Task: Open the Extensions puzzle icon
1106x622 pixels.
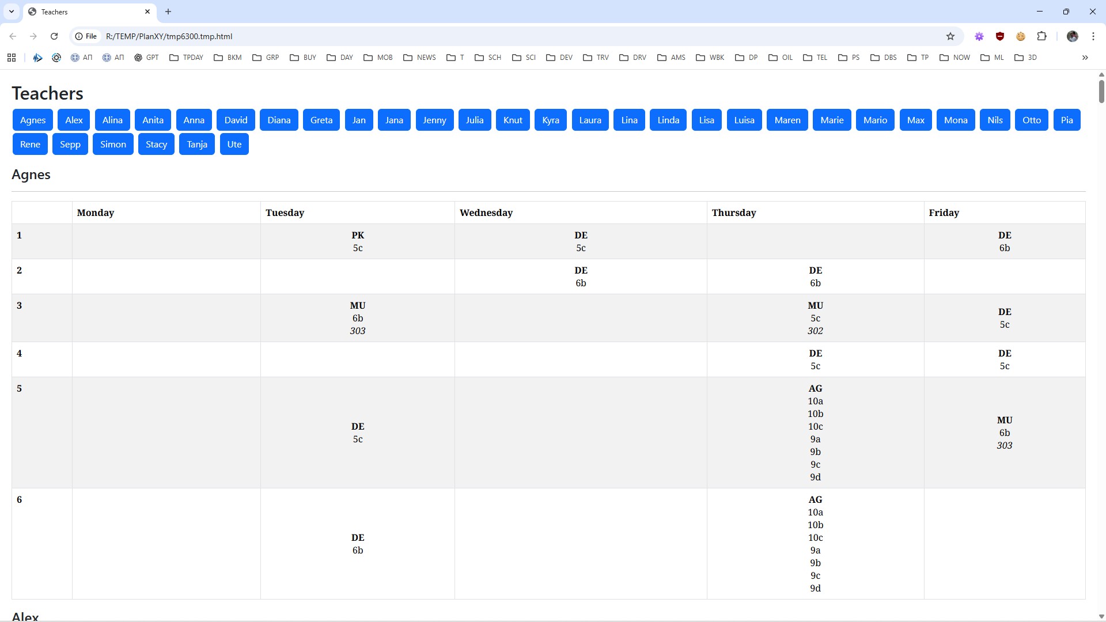Action: (x=1041, y=36)
